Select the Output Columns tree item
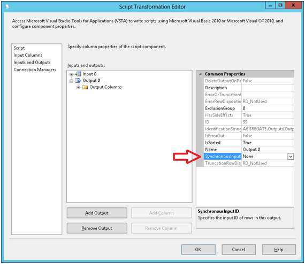 [105, 87]
